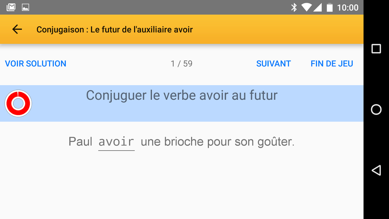
Task: Tap the cellular signal icon
Action: [x=317, y=7]
